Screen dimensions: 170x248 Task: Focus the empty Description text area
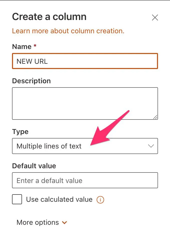coord(85,103)
